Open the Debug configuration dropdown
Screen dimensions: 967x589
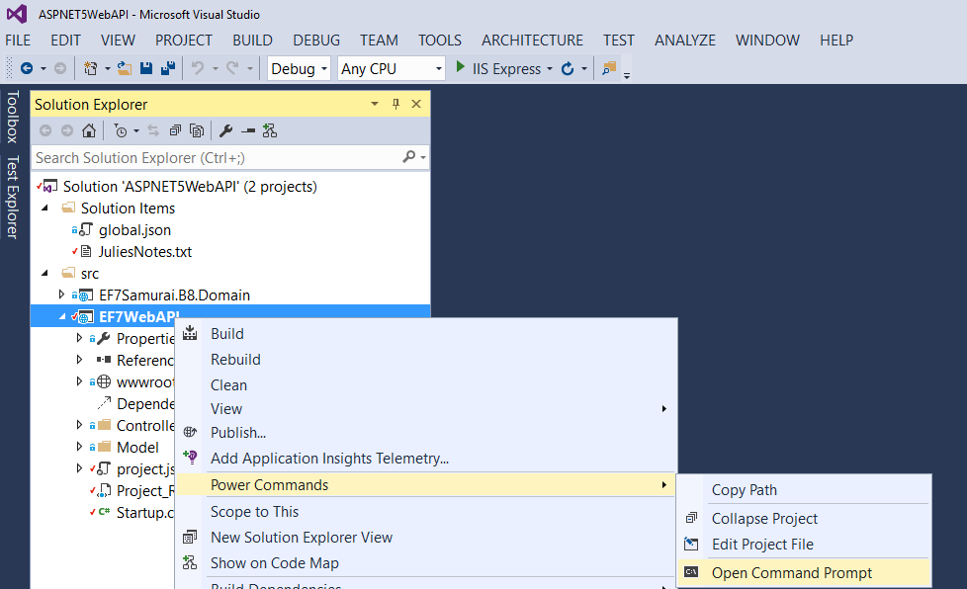[x=300, y=68]
